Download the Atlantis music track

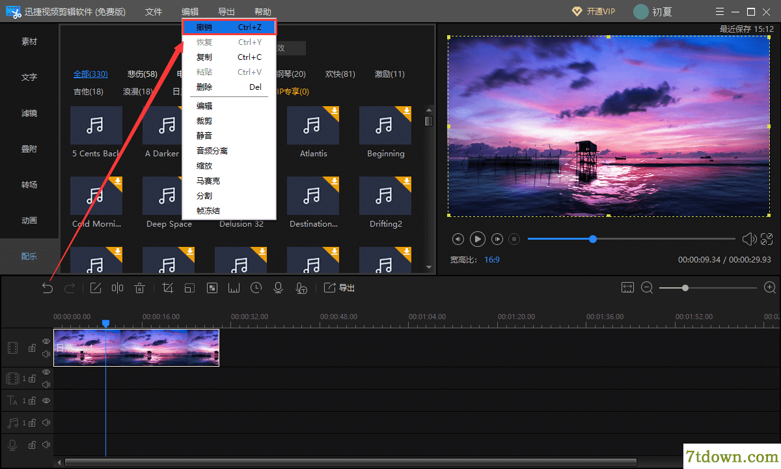point(334,111)
